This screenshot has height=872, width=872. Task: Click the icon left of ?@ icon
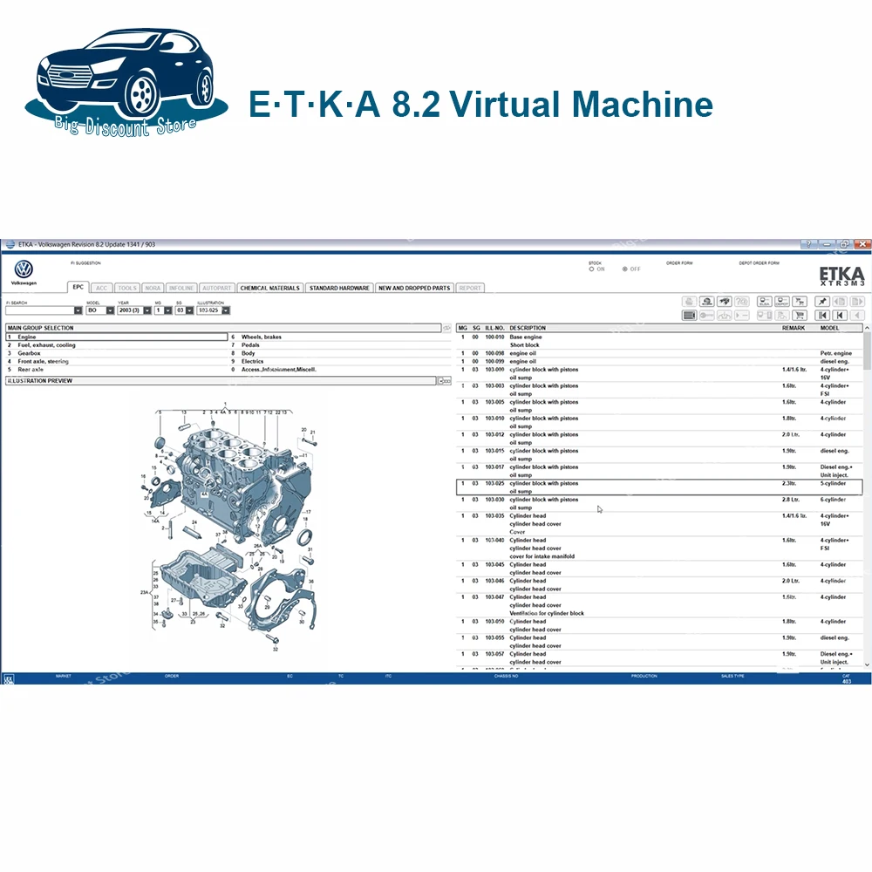point(724,302)
